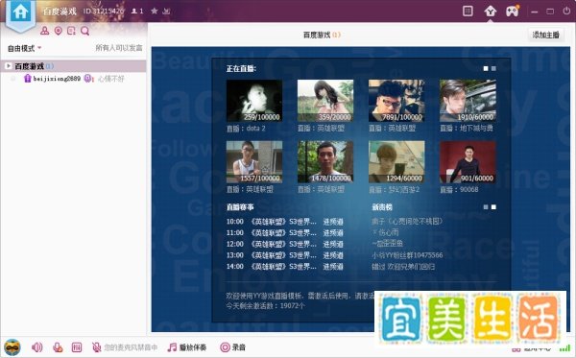Select the 百度游戏 tab header above the content panel
This screenshot has width=576, height=358.
click(x=322, y=35)
